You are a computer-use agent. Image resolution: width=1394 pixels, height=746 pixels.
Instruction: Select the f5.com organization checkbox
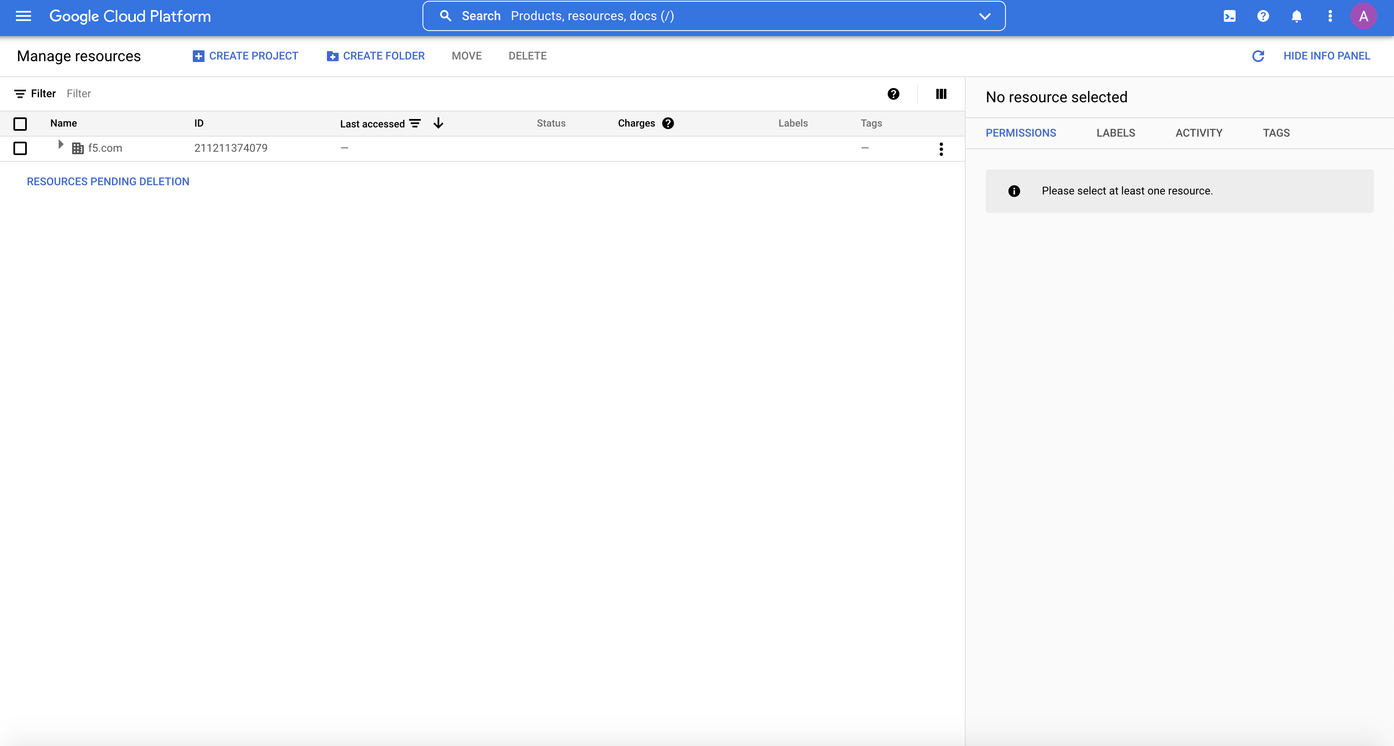click(20, 148)
